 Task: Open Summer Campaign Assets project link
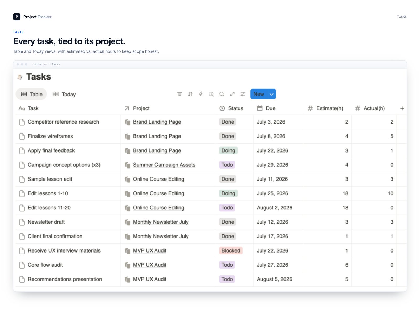pos(164,165)
